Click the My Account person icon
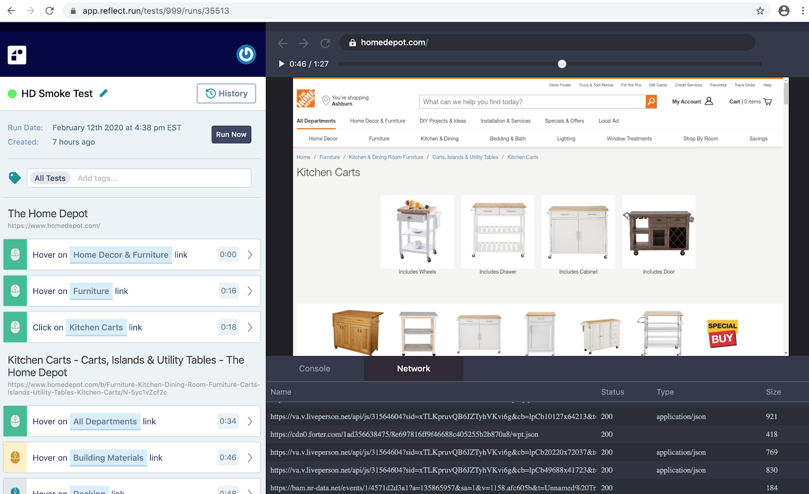 click(709, 101)
